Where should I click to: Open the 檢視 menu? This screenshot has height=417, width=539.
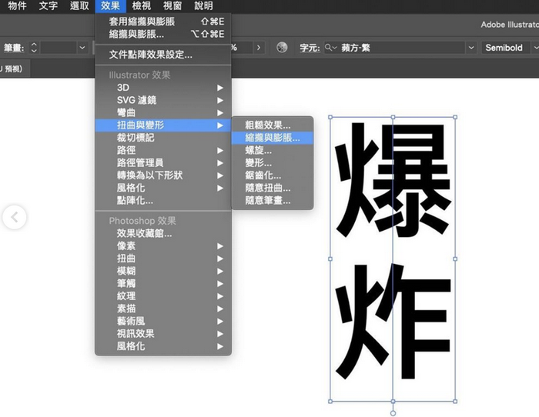(x=142, y=6)
